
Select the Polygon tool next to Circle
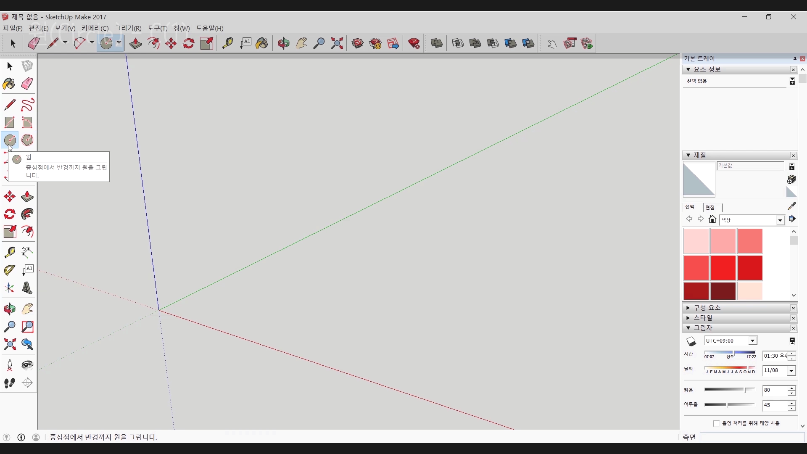(27, 140)
